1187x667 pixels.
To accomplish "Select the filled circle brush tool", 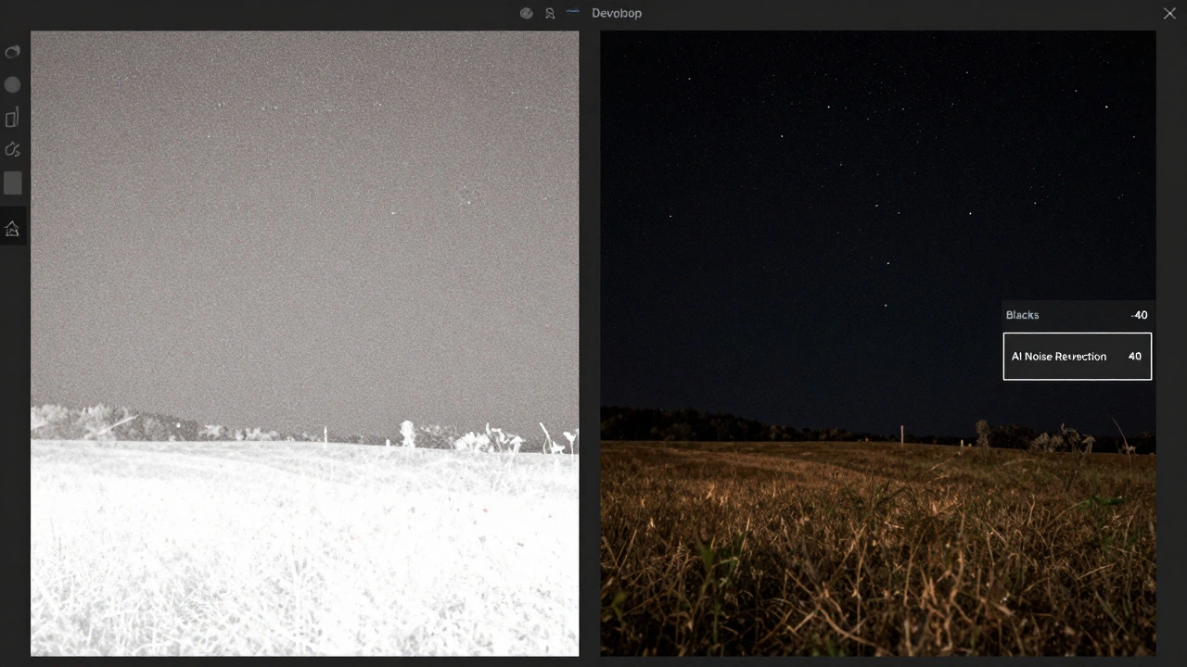I will (12, 84).
